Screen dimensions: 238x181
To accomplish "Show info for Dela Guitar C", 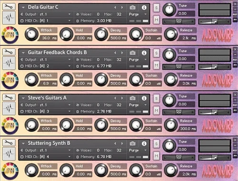I will (144, 8).
